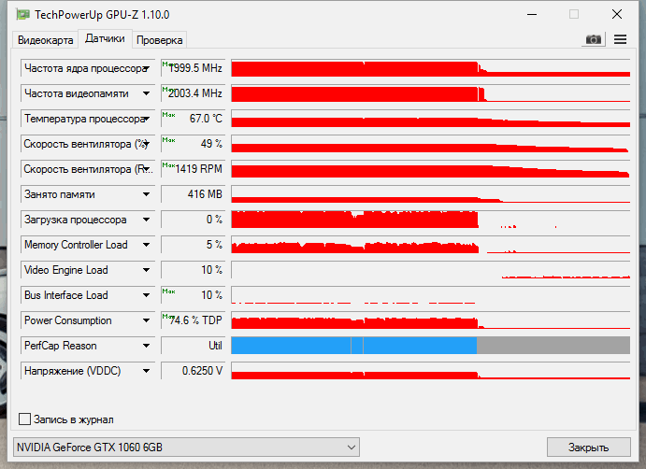This screenshot has width=646, height=469.
Task: Expand the Температура процессора sensor dropdown
Action: pyautogui.click(x=146, y=119)
